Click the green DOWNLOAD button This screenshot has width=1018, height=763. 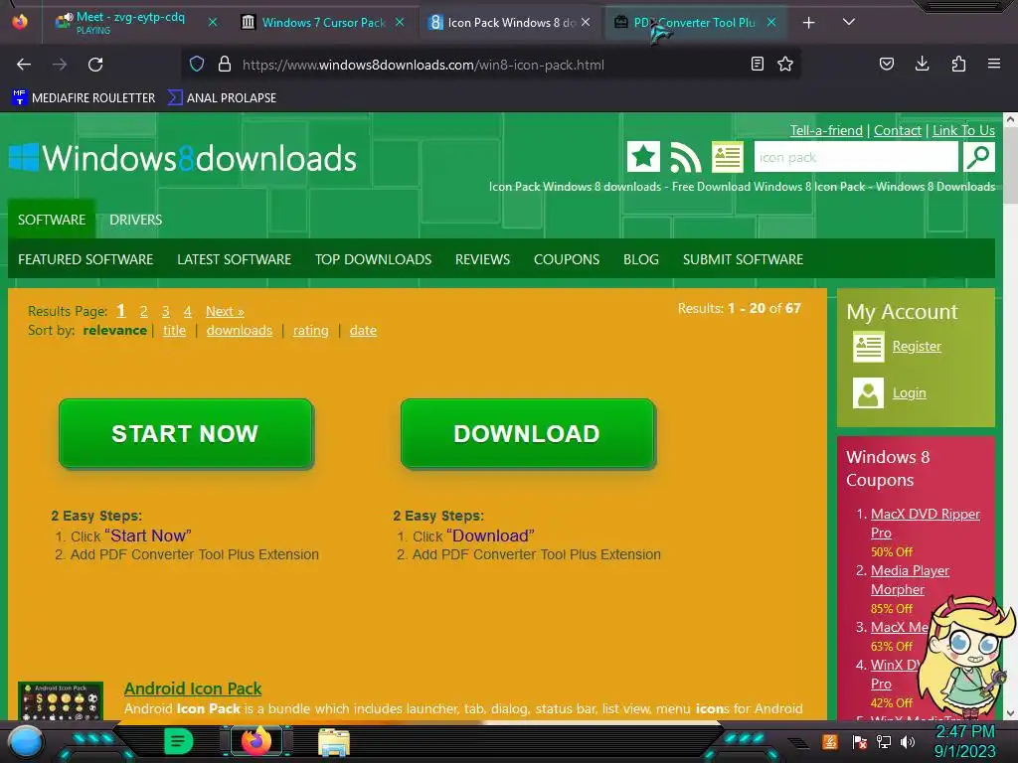(x=527, y=433)
